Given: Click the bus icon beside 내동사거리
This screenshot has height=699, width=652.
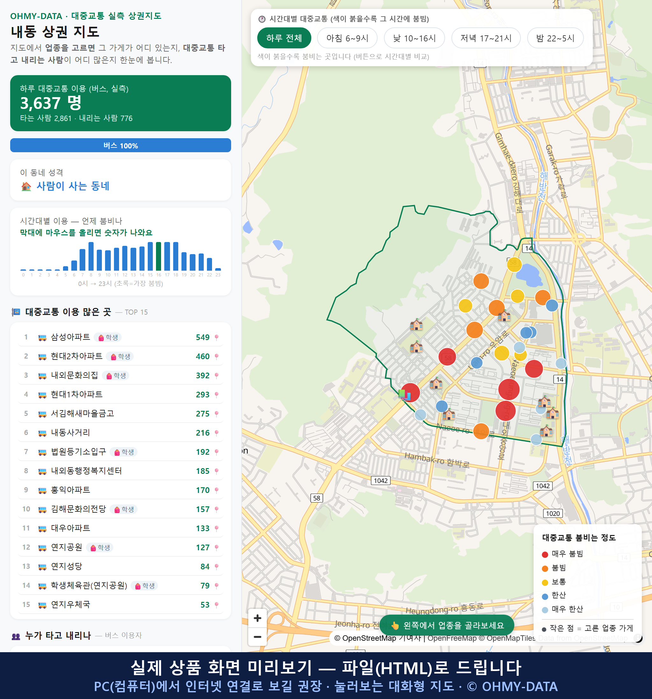Looking at the screenshot, I should coord(42,433).
